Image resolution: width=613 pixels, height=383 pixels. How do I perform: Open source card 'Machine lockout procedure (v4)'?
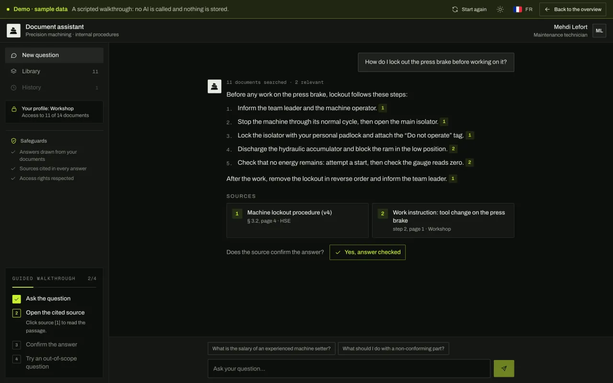click(x=297, y=220)
